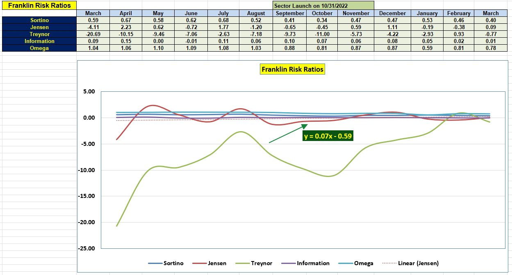Select Omega value 0.78
Viewport: 512px width, 275px height.
pyautogui.click(x=491, y=48)
